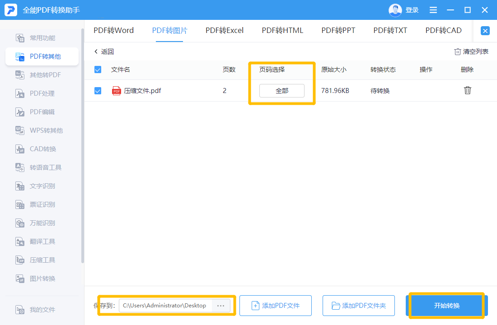Open WPS转其他 sidebar item
The height and width of the screenshot is (325, 497).
[42, 130]
